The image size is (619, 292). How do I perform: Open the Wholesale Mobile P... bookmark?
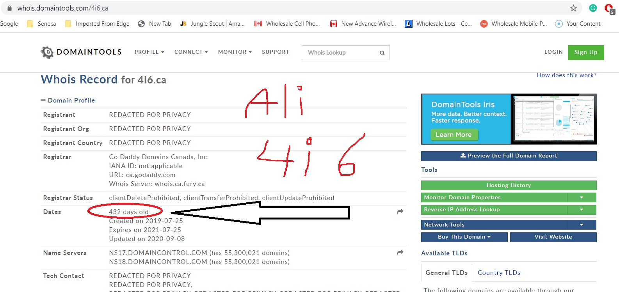(x=513, y=24)
